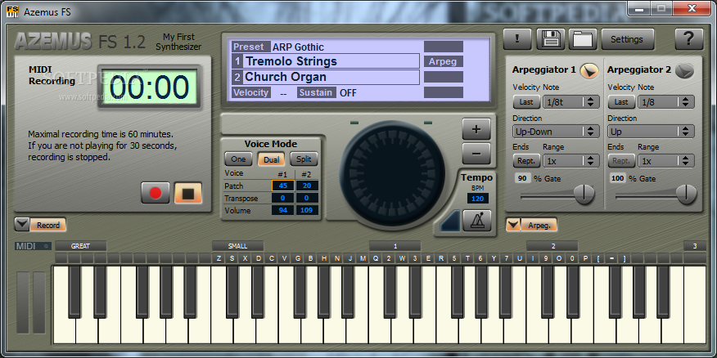This screenshot has height=358, width=717.
Task: Click the minus button beside the dial
Action: point(476,154)
